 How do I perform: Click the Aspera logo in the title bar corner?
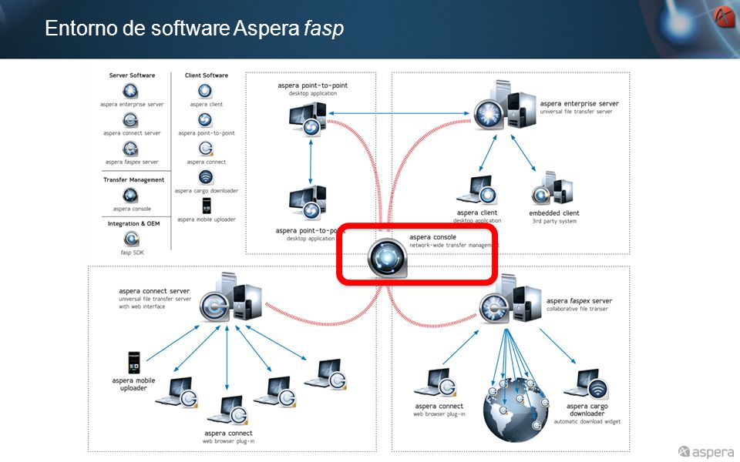point(725,18)
